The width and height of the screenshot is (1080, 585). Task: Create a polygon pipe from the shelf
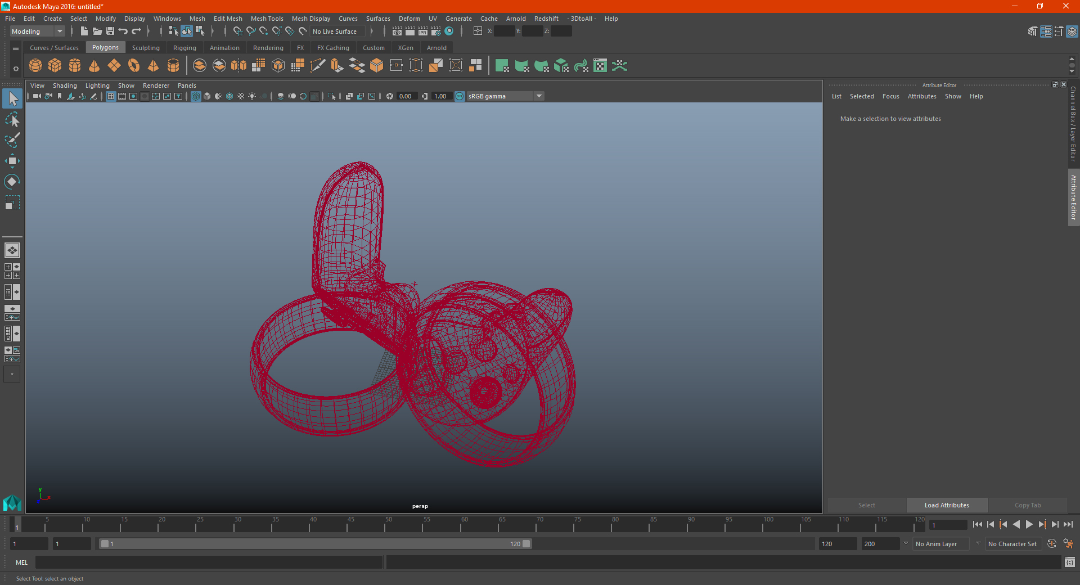click(173, 66)
